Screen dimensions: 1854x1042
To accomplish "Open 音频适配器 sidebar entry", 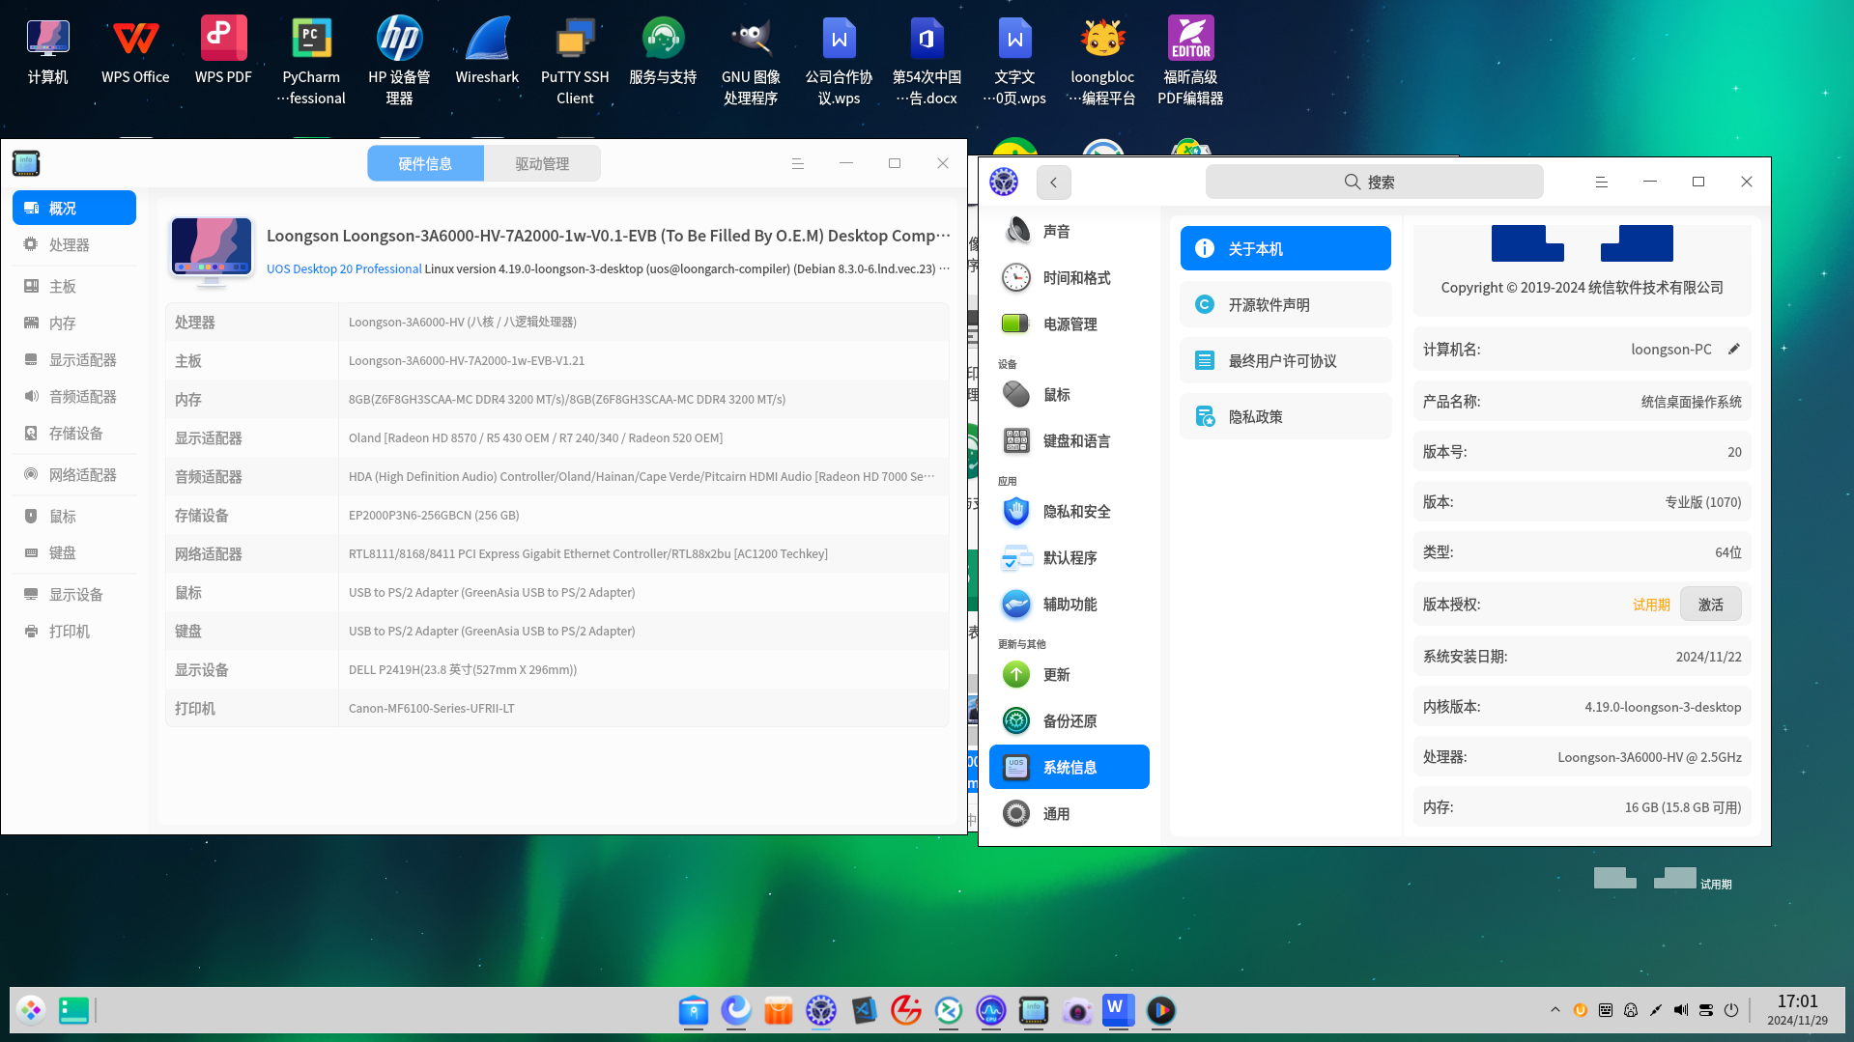I will point(74,396).
